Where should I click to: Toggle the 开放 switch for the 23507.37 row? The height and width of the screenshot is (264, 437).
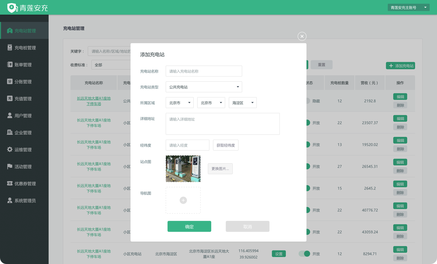307,123
